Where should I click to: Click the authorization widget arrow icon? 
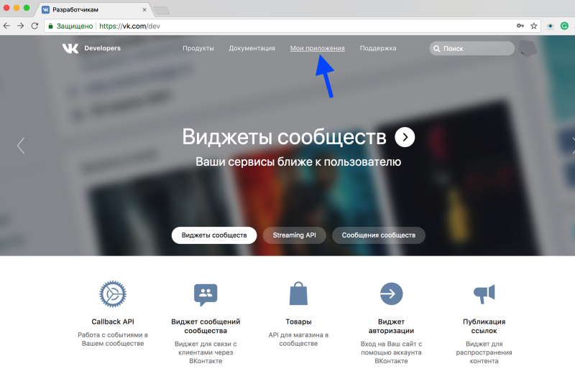click(391, 293)
